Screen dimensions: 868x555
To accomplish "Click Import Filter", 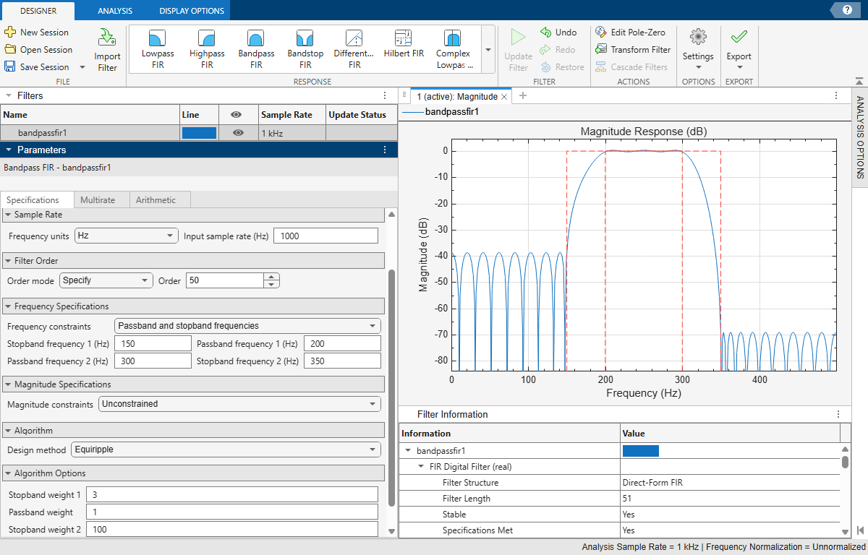I will (x=107, y=51).
